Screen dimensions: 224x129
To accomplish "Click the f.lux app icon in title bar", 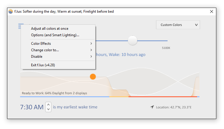I will click(11, 11).
